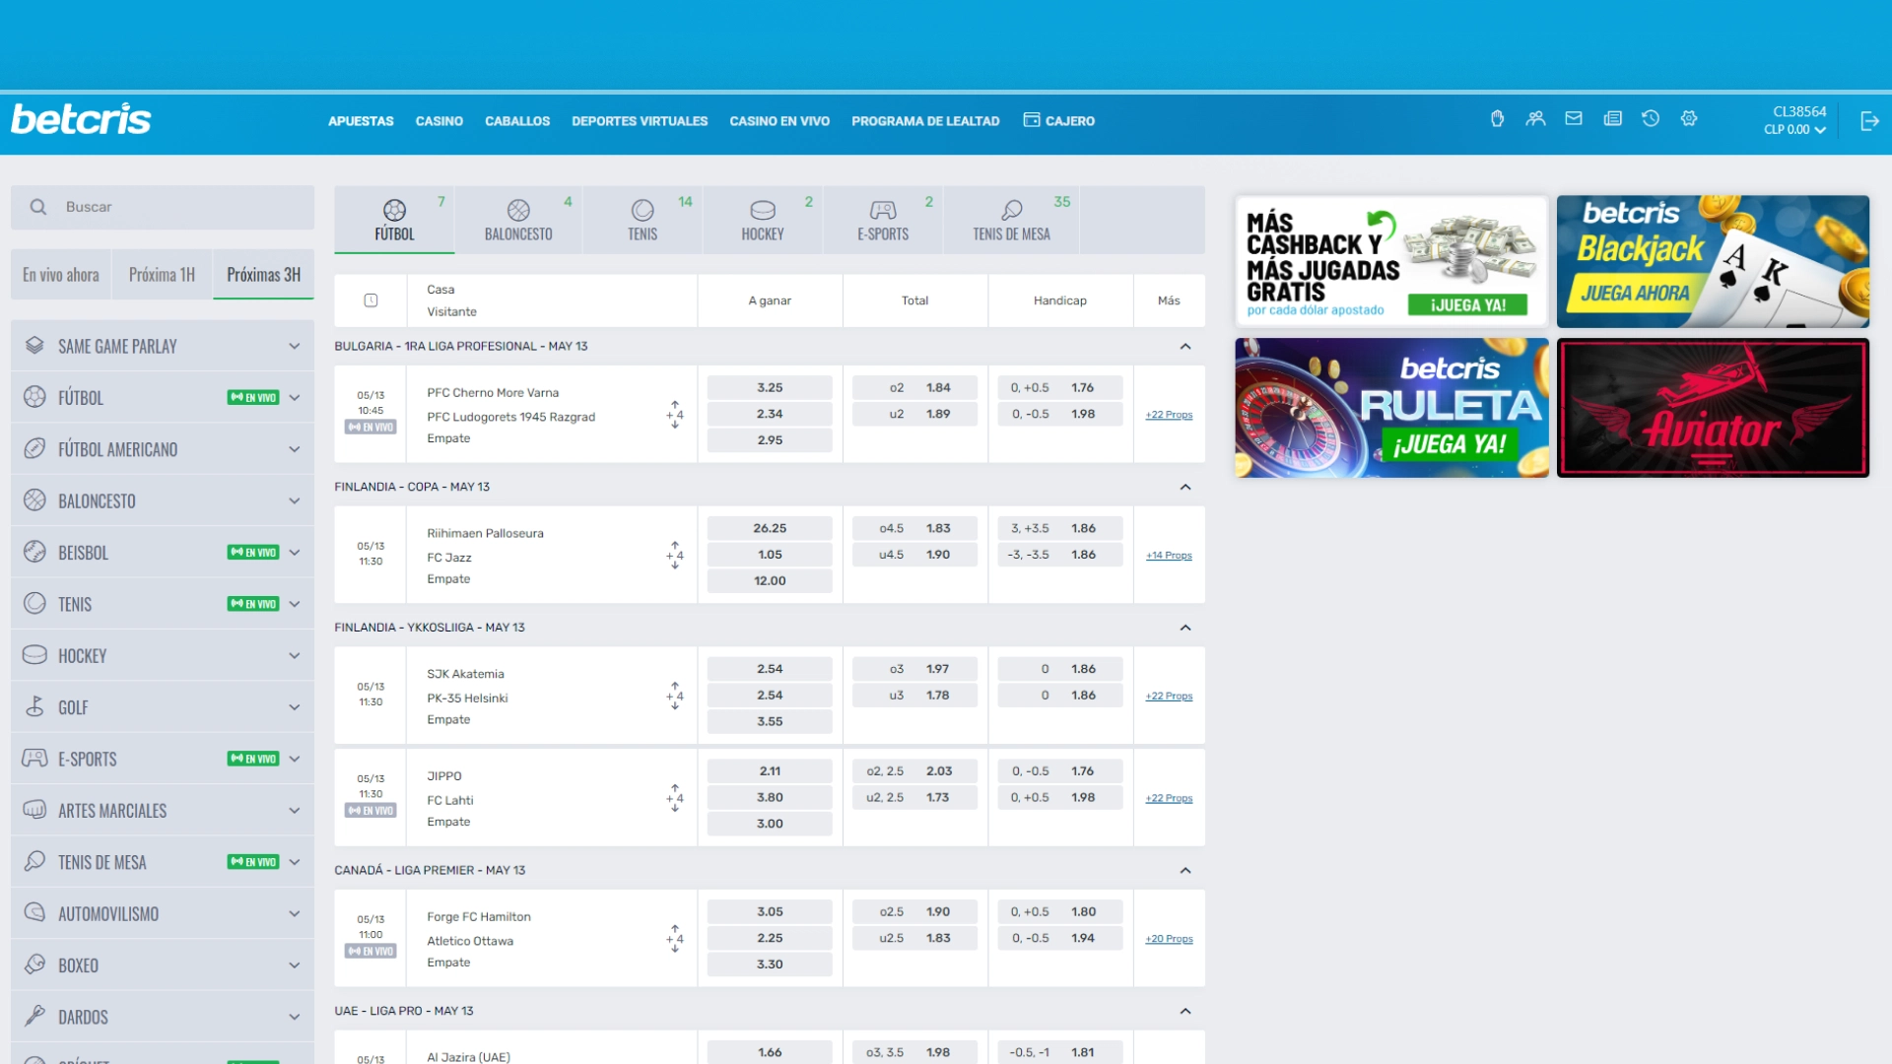The height and width of the screenshot is (1064, 1892).
Task: Open the Deportes Virtuales menu
Action: (x=640, y=121)
